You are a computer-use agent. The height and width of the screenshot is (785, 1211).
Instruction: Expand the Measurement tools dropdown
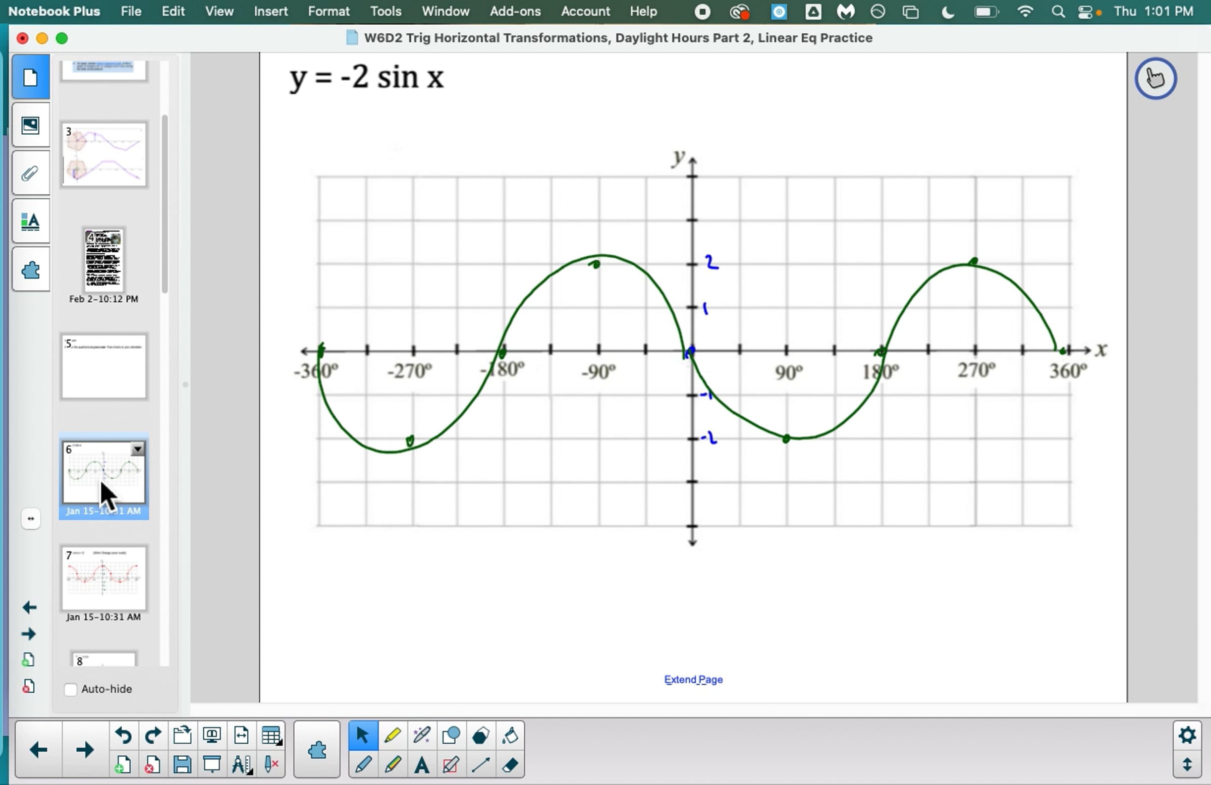[x=242, y=764]
